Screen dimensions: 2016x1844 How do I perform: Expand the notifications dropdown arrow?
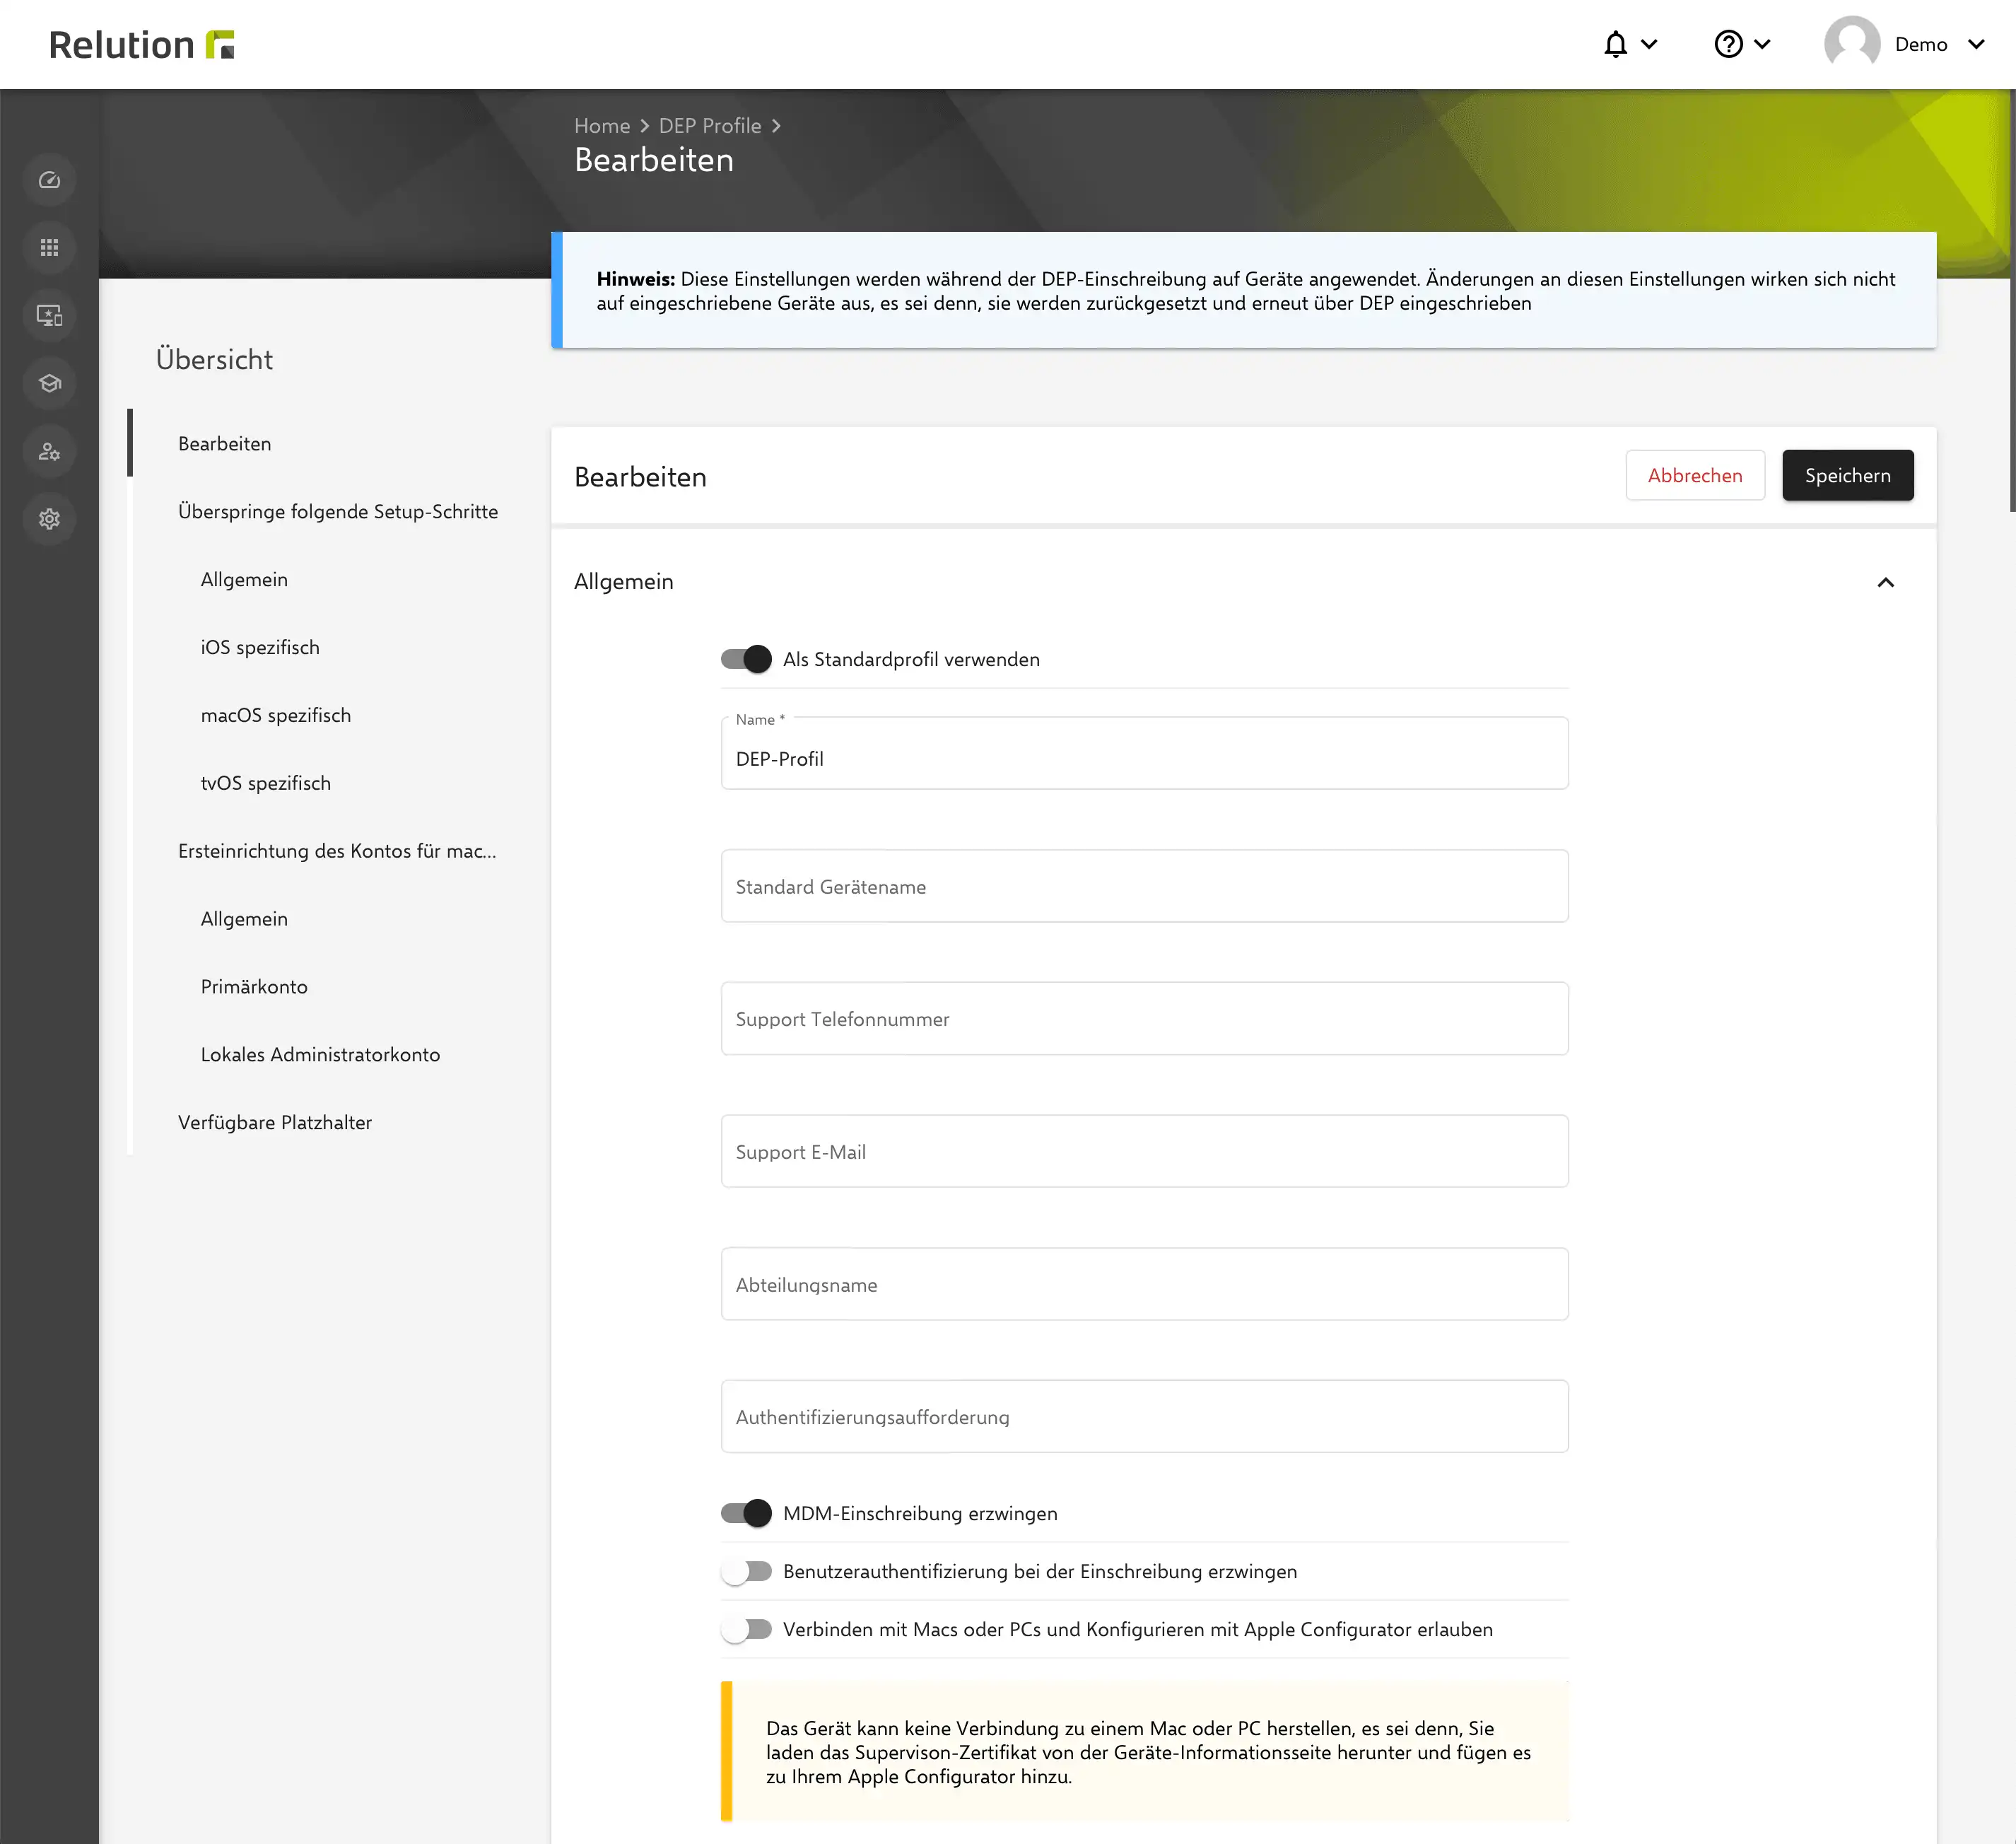click(1650, 44)
